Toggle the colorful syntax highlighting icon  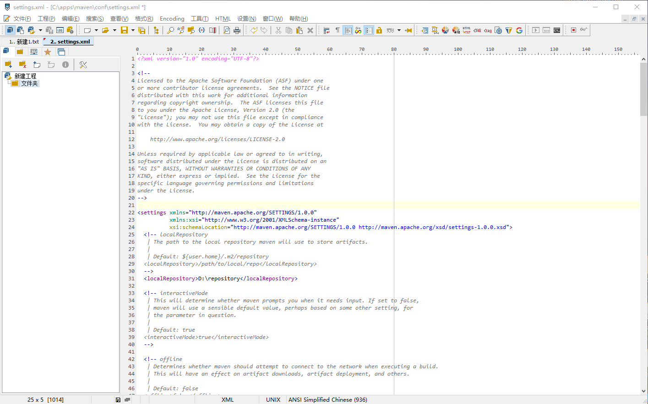(x=358, y=30)
